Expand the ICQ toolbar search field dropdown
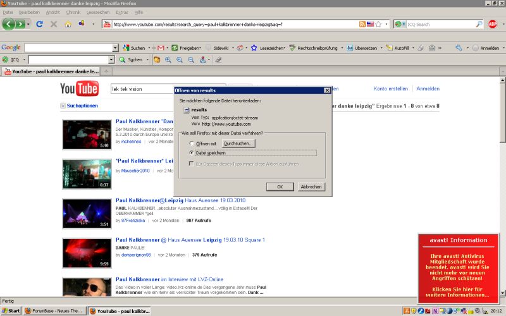506x316 pixels. (111, 59)
